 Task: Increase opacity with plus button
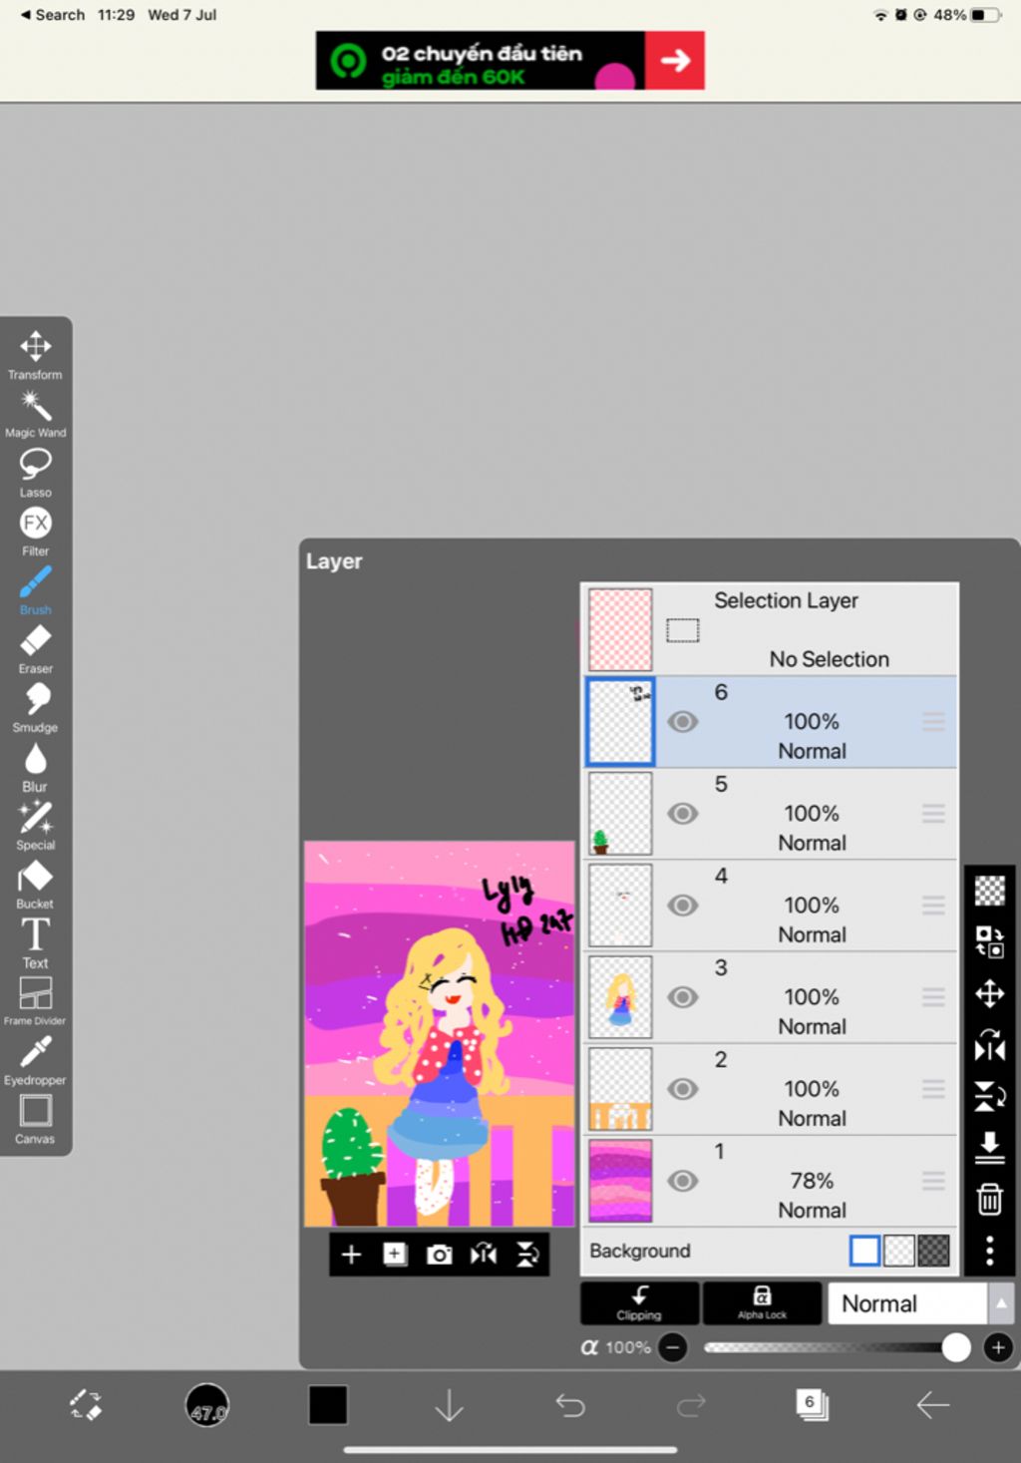[998, 1347]
